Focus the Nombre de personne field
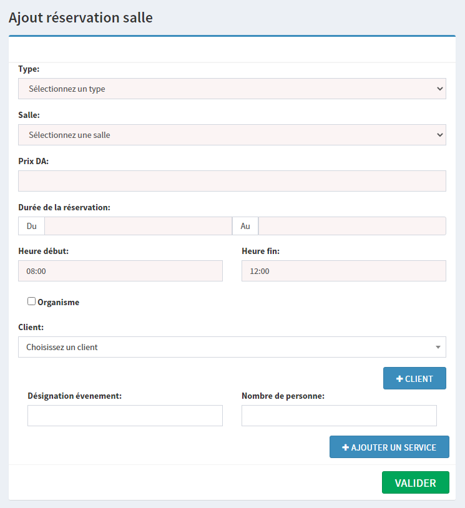 339,416
